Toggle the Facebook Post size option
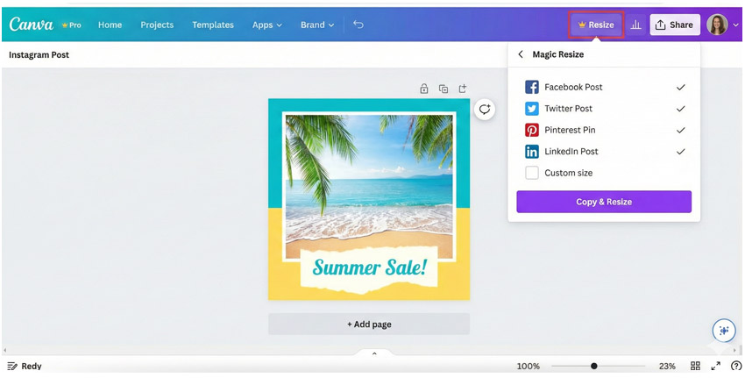This screenshot has width=745, height=378. (604, 88)
